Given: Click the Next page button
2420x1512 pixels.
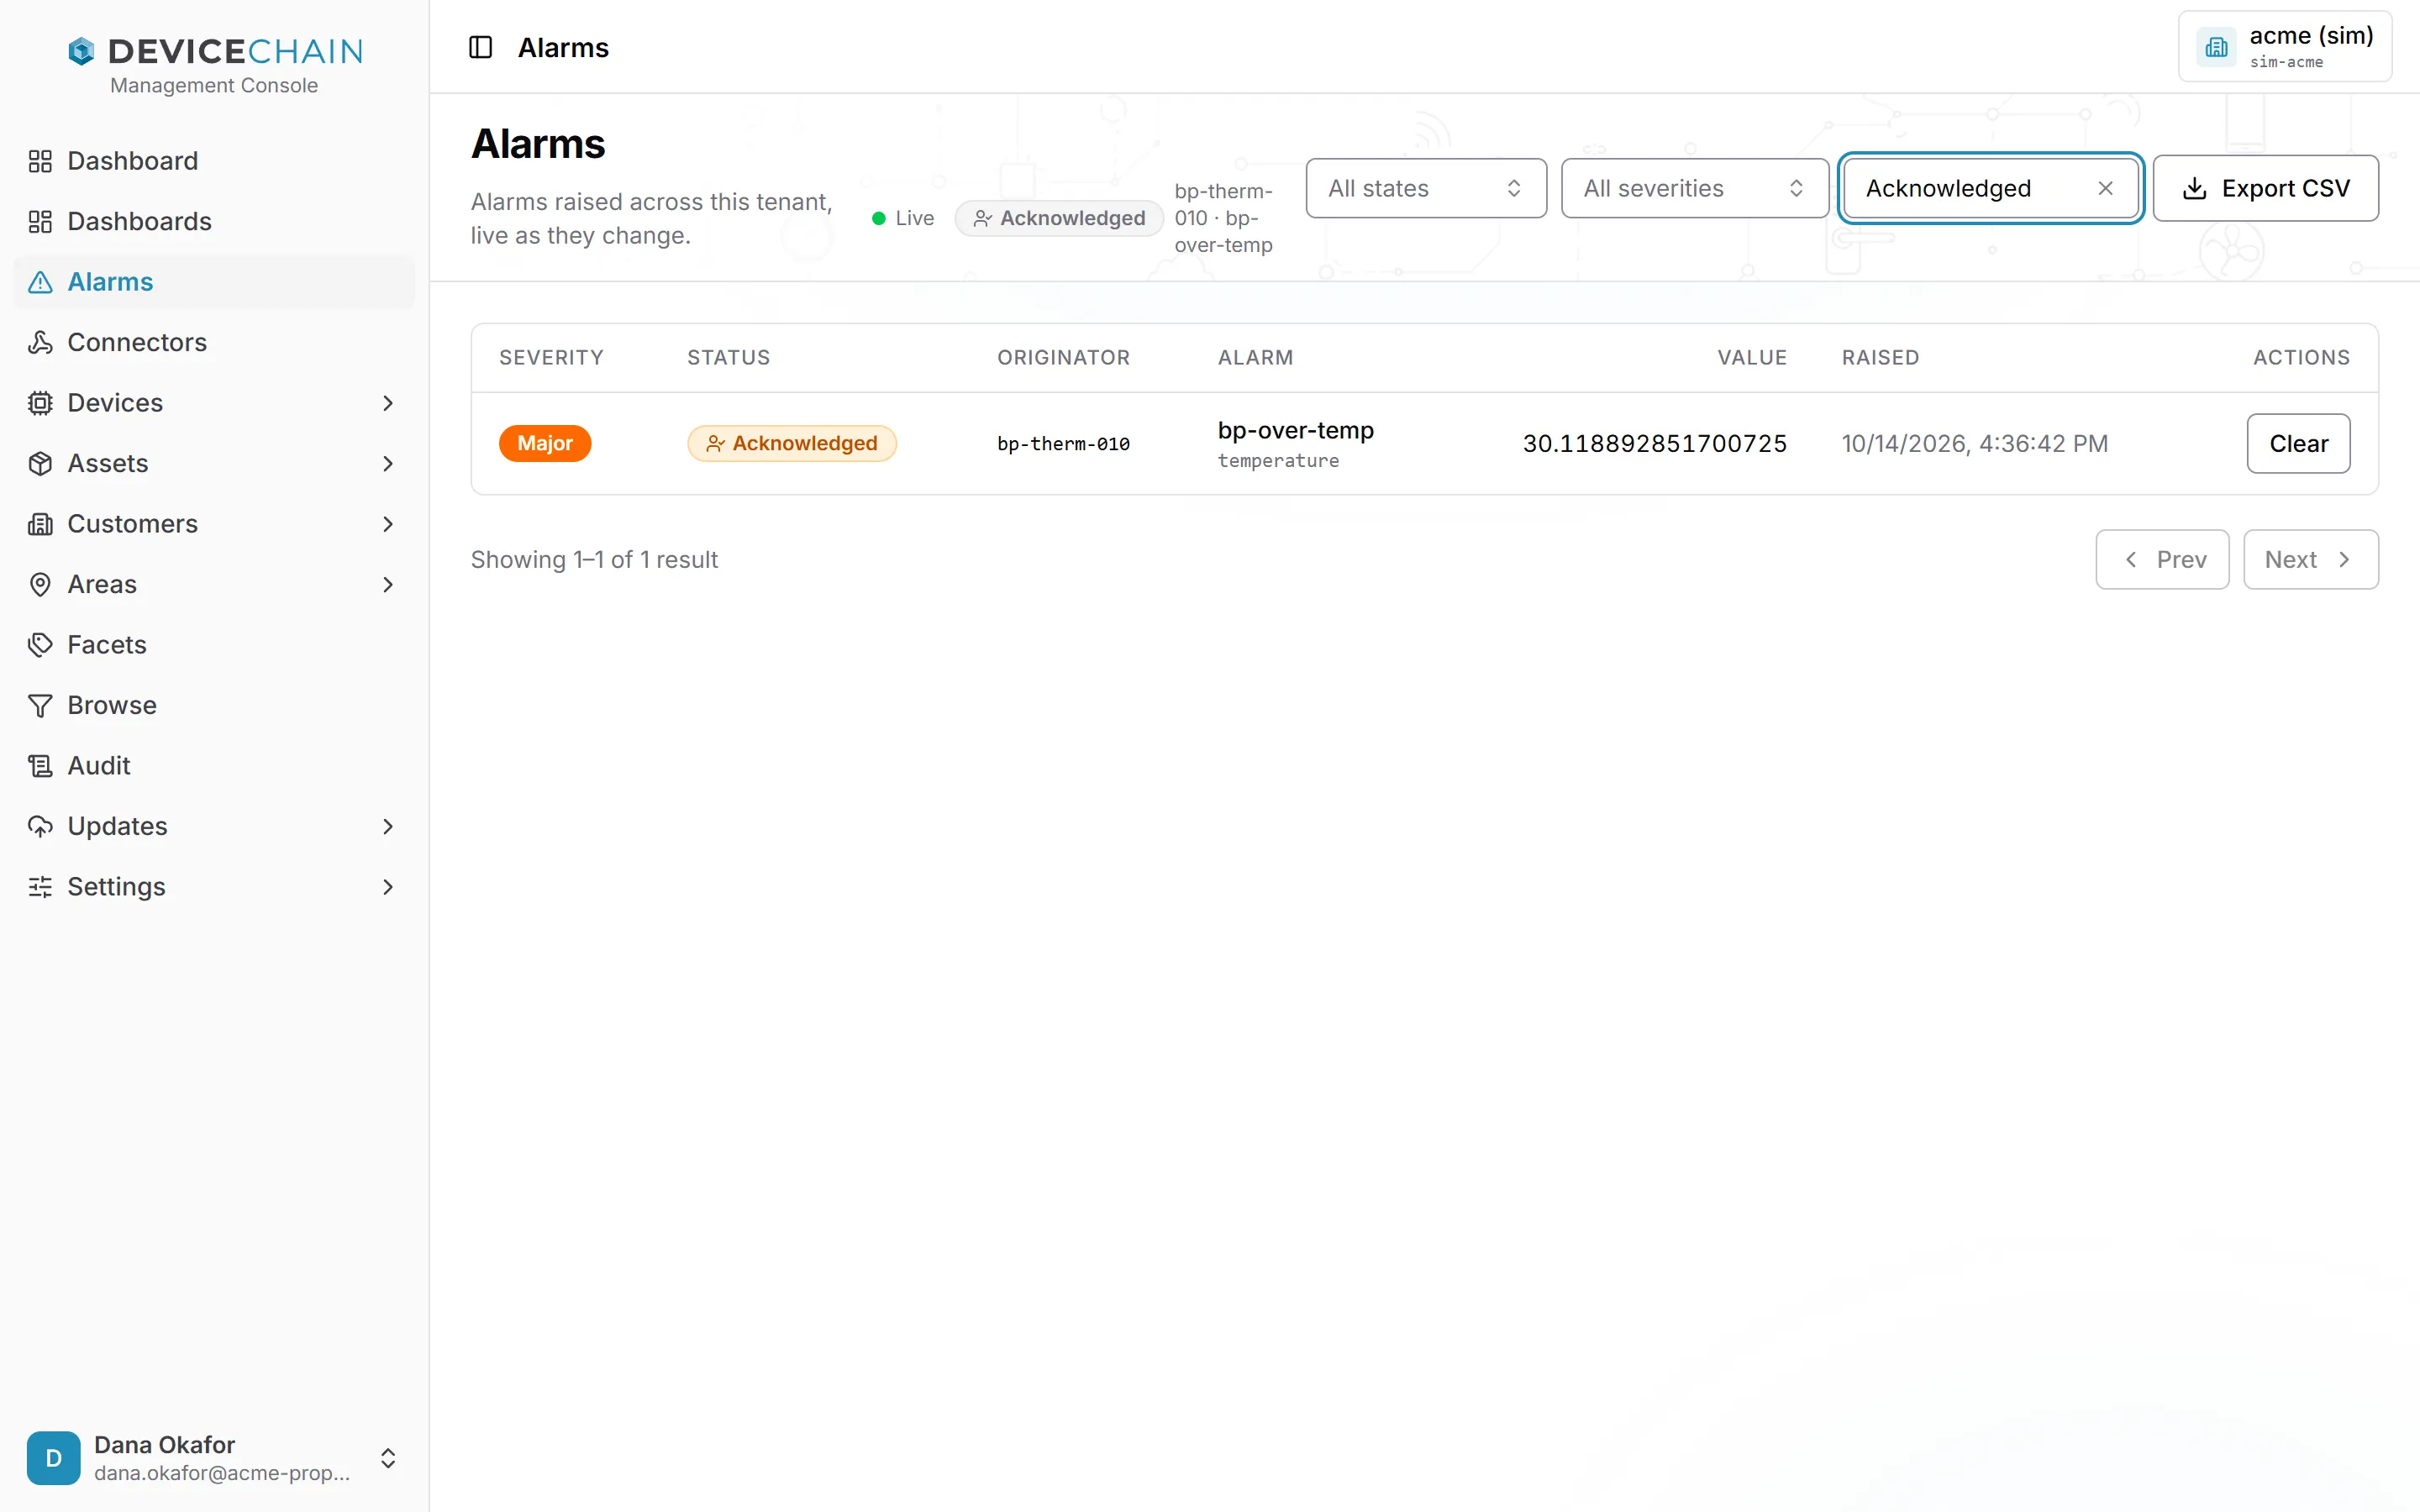Looking at the screenshot, I should 2310,559.
